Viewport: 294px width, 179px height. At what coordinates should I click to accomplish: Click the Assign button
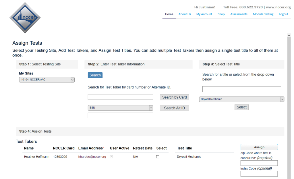click(x=259, y=147)
